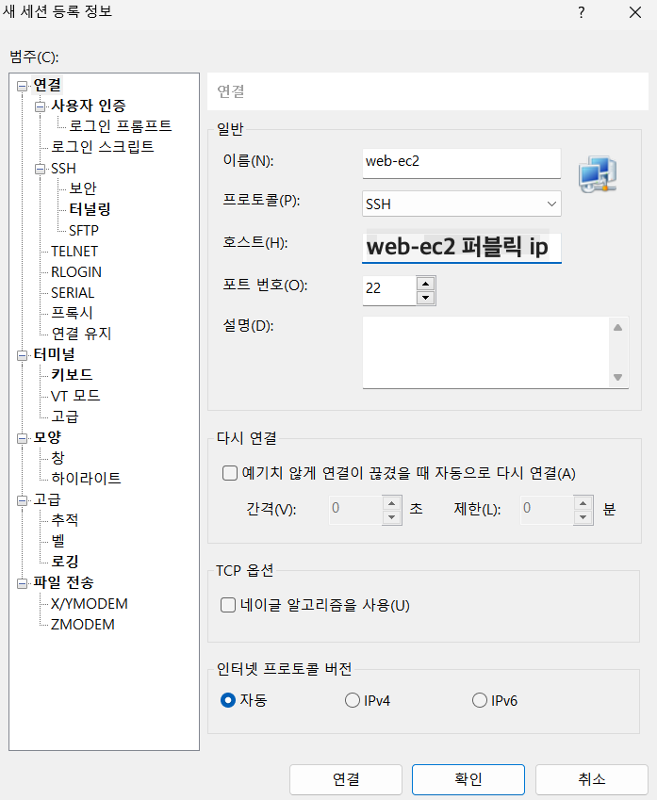
Task: Select 사용자 인증 in the tree
Action: coord(88,106)
